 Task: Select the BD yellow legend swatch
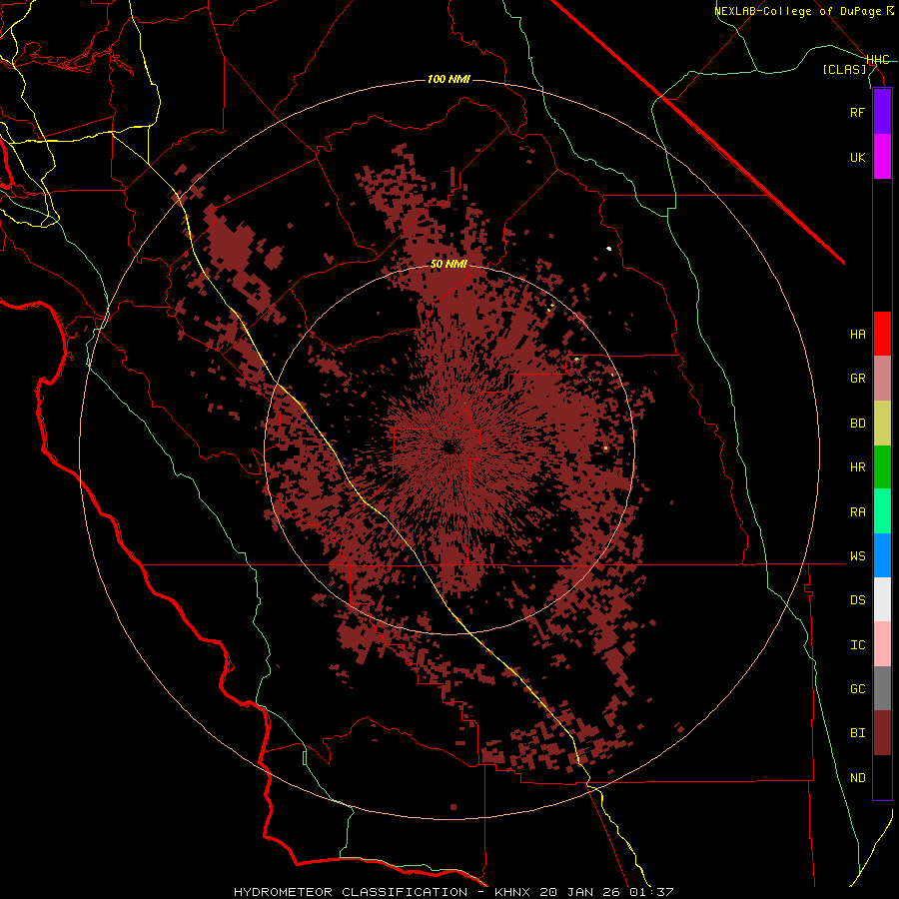[x=882, y=424]
